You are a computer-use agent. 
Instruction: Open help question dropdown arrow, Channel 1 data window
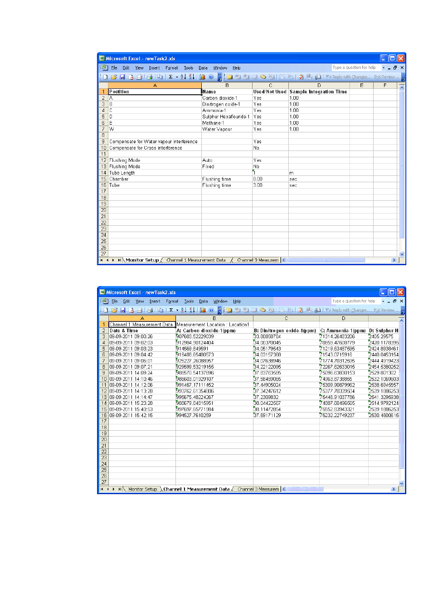pos(383,301)
